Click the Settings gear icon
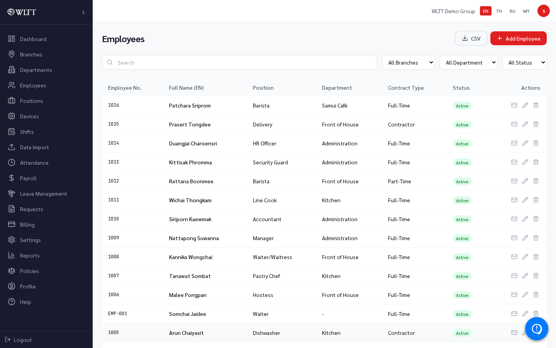 12,240
